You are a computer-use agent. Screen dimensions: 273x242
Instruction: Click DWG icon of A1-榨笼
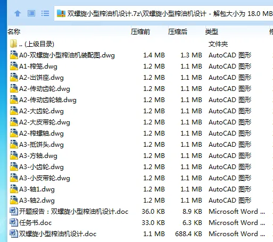click(14, 66)
